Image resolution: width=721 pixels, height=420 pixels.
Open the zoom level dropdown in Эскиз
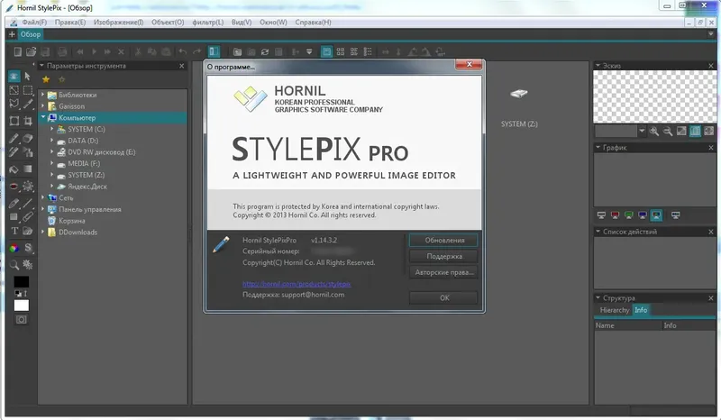[x=642, y=132]
